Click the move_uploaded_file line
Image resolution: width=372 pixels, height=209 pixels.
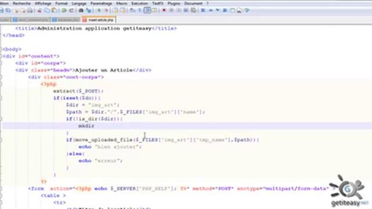pyautogui.click(x=163, y=140)
